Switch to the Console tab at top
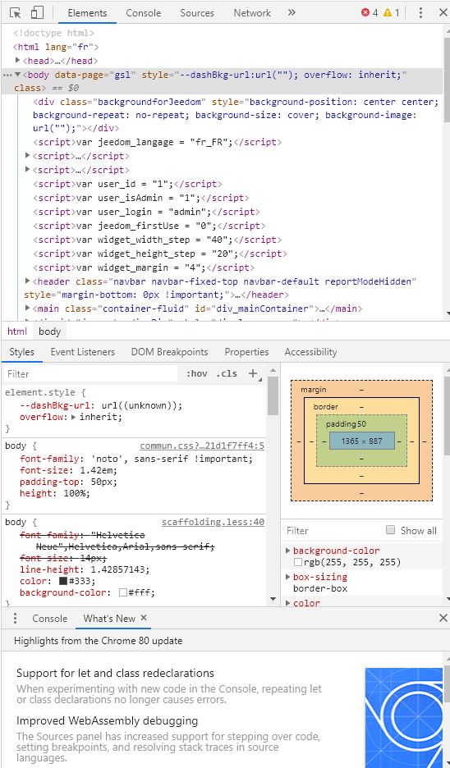 pos(143,13)
